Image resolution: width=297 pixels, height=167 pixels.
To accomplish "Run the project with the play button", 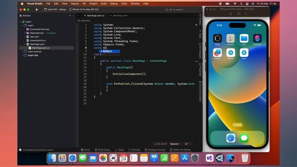I will coord(37,9).
